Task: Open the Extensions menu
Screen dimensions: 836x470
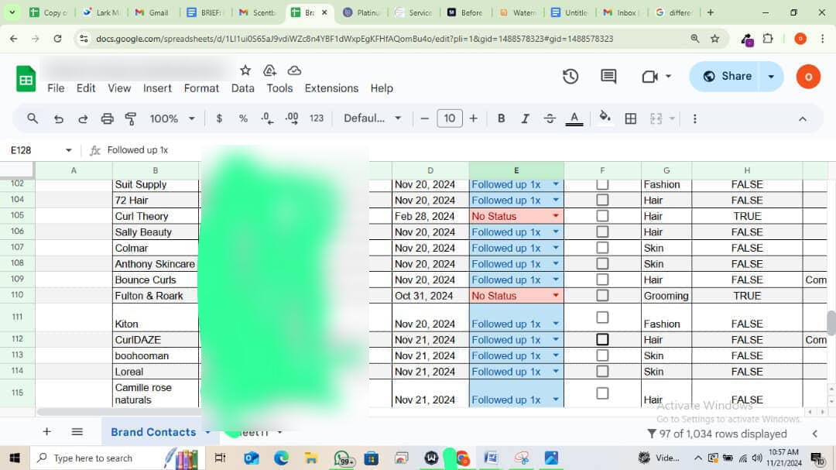Action: tap(331, 88)
